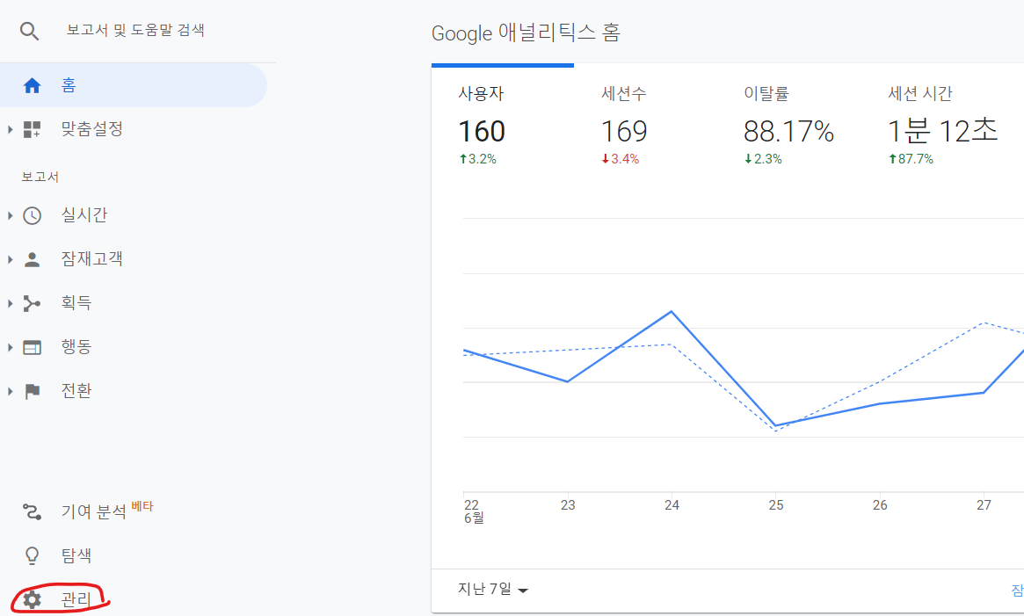1024x616 pixels.
Task: Click the chart peak on date 24
Action: [x=672, y=312]
